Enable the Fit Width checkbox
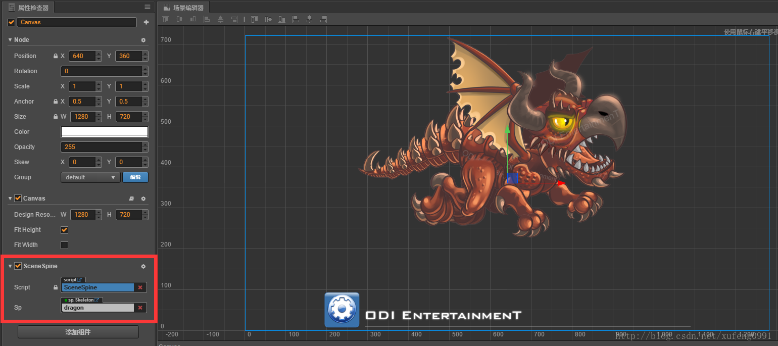This screenshot has width=778, height=346. pos(64,245)
